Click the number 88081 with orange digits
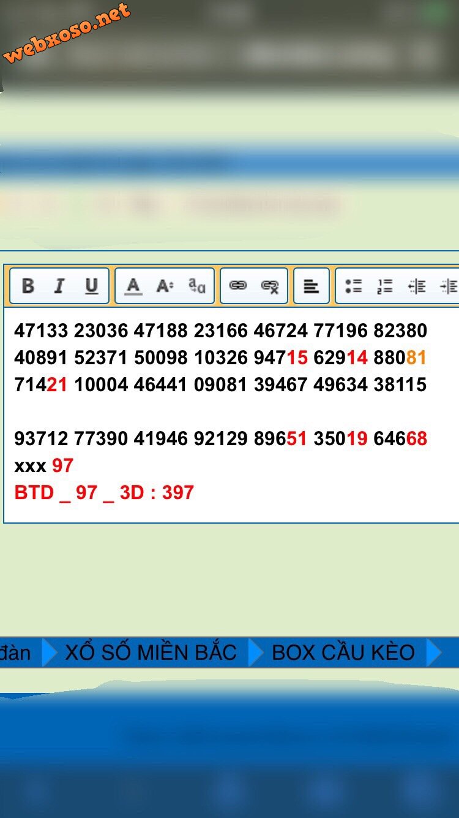Viewport: 459px width, 818px height. pyautogui.click(x=401, y=357)
